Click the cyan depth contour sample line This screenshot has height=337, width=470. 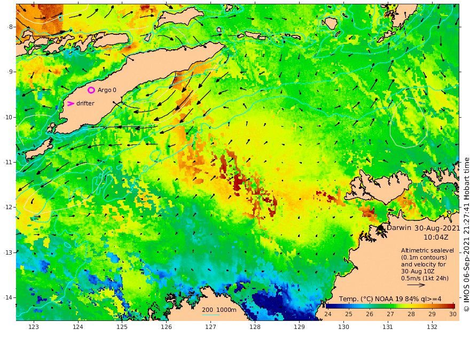pyautogui.click(x=211, y=315)
